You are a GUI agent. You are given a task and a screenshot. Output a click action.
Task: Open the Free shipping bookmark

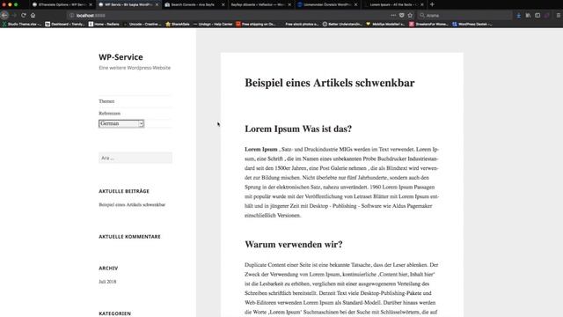(x=256, y=24)
